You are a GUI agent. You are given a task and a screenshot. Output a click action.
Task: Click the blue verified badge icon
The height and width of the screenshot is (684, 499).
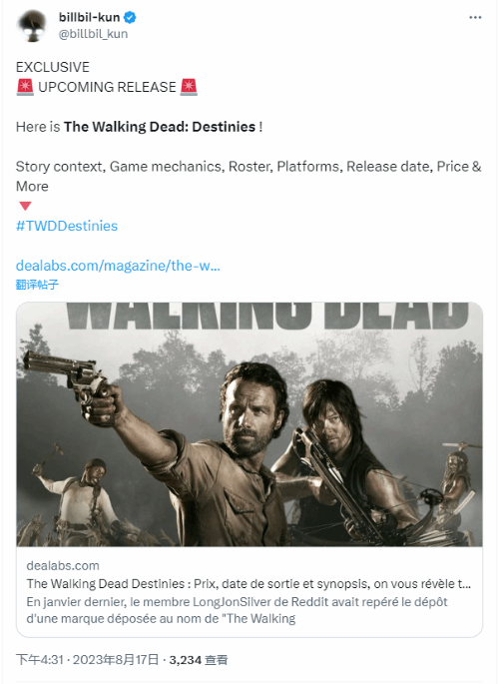pyautogui.click(x=130, y=17)
